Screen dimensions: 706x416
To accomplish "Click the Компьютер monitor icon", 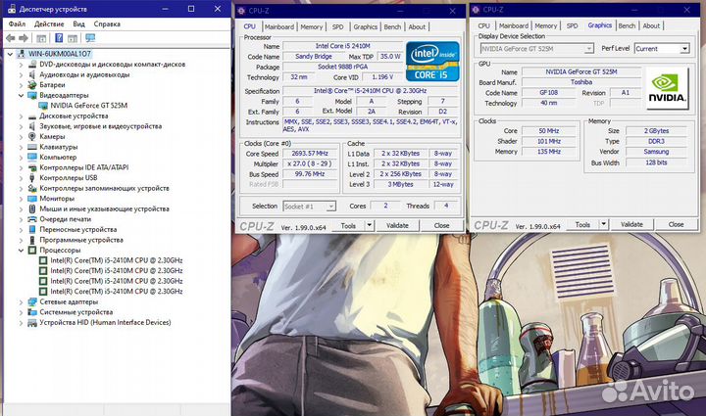I will click(x=32, y=158).
